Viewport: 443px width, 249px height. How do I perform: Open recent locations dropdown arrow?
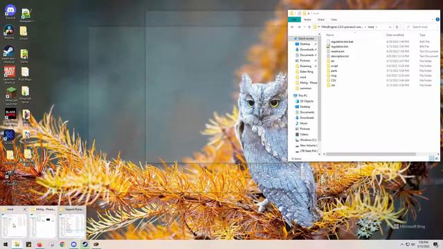(305, 27)
